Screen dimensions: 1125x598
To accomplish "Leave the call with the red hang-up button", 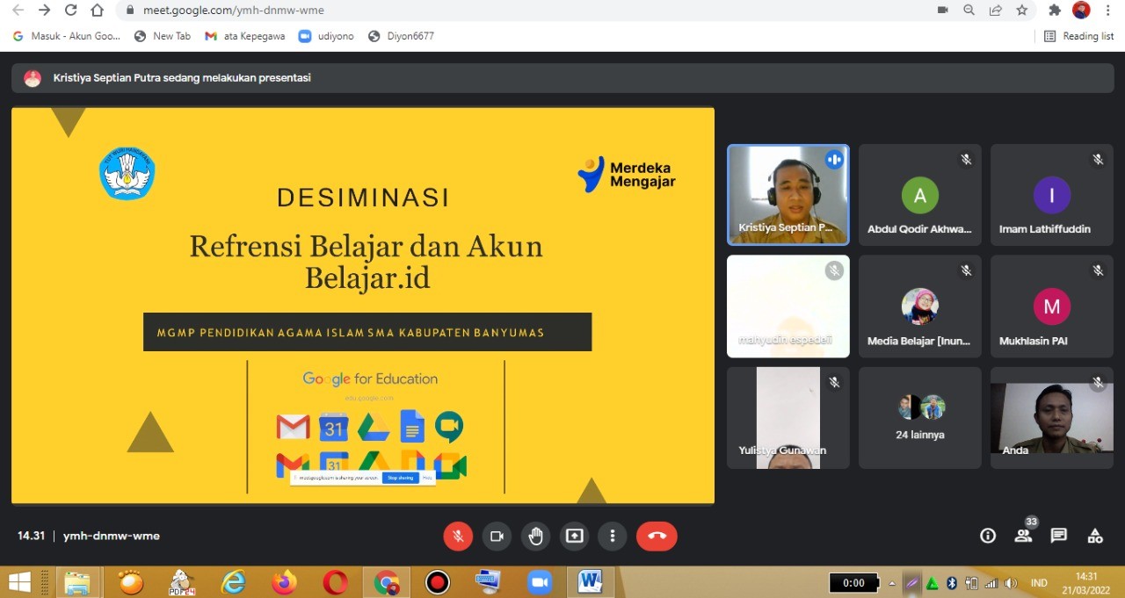I will (657, 536).
